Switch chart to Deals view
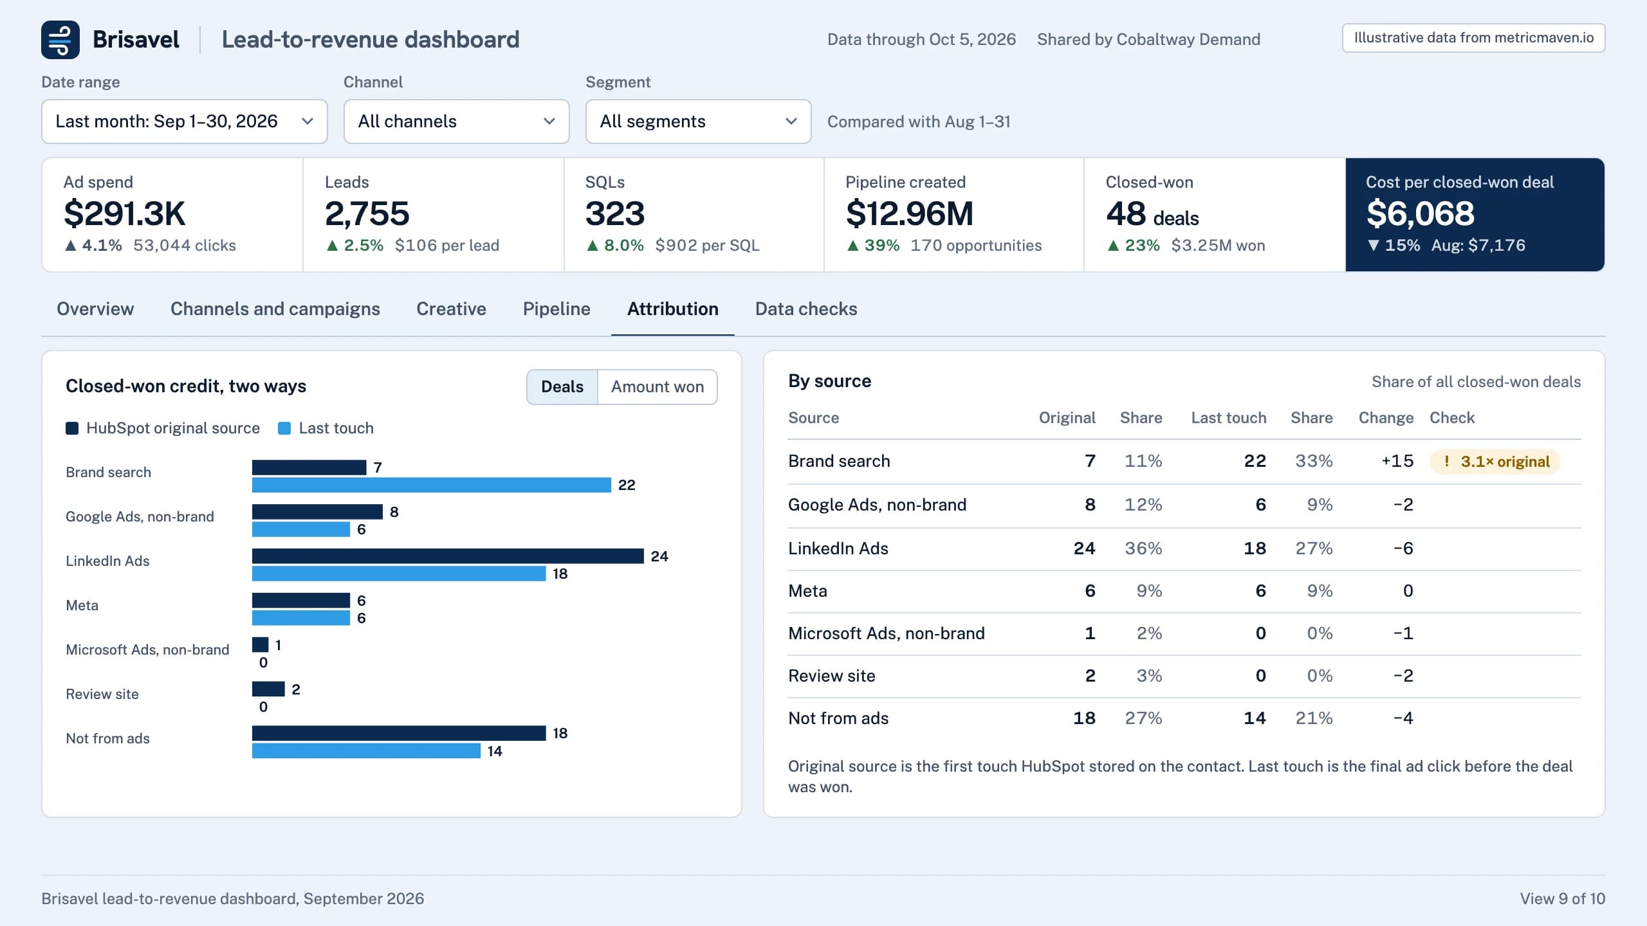This screenshot has width=1647, height=926. [x=562, y=387]
